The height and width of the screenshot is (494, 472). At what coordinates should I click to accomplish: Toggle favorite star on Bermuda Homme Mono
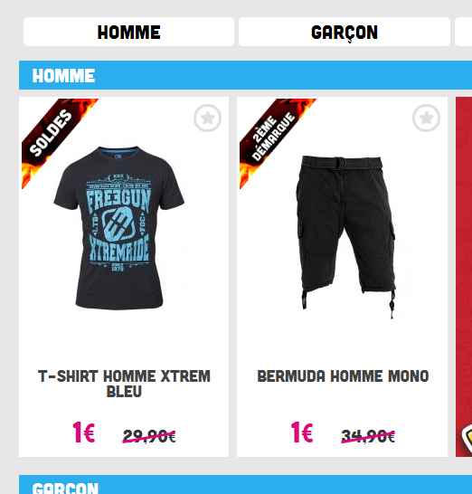pyautogui.click(x=426, y=118)
